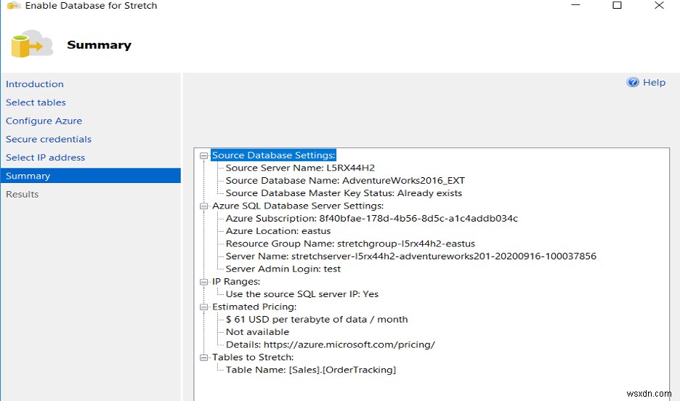Switch to Configure Azure step

pos(44,121)
